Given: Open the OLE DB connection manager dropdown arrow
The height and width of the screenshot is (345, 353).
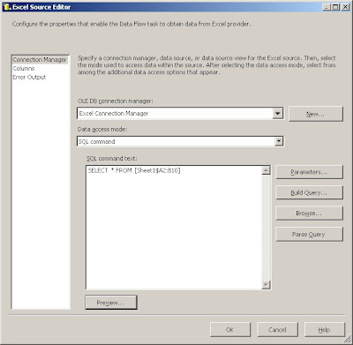Looking at the screenshot, I should [x=277, y=114].
